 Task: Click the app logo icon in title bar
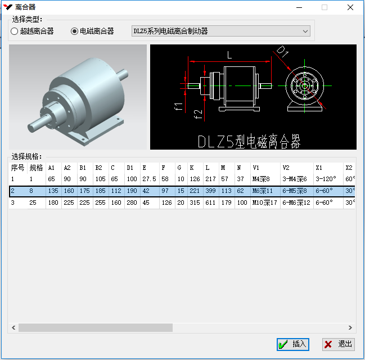coord(8,7)
